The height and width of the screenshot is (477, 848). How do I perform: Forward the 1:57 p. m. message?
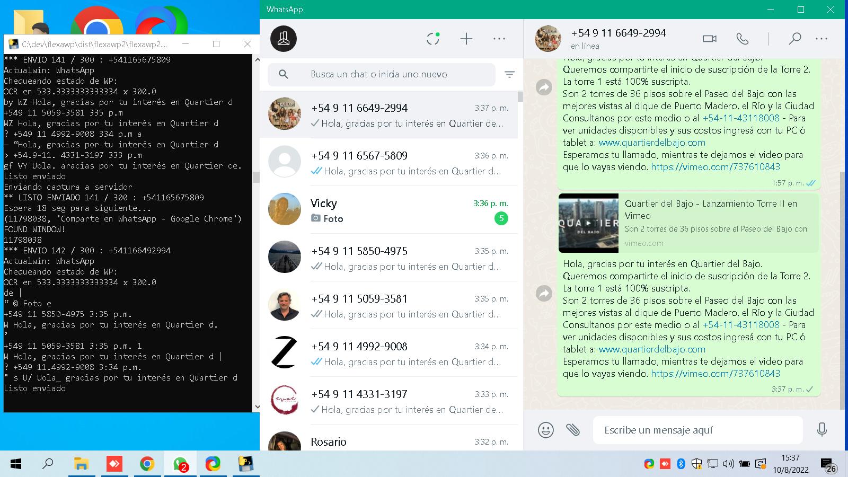[544, 87]
